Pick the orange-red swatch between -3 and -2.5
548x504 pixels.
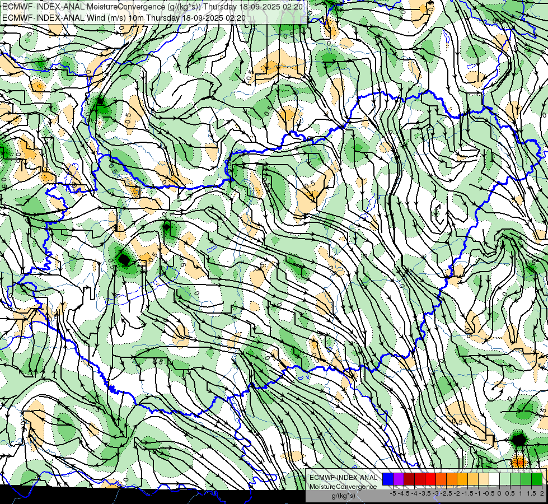click(441, 479)
